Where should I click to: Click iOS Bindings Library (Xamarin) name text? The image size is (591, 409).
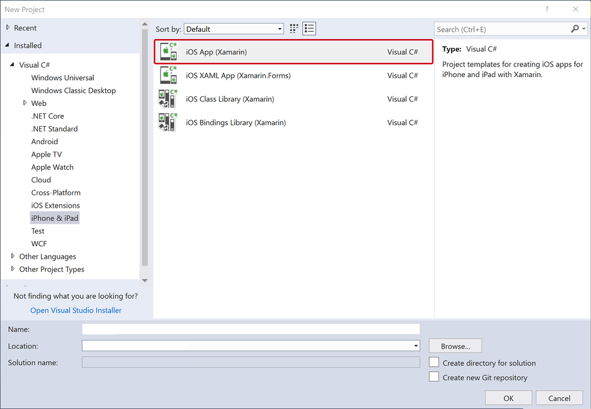236,122
